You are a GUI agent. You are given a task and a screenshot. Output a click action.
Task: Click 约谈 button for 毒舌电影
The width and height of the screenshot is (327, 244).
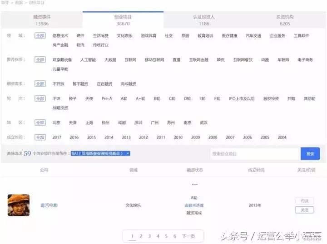pyautogui.click(x=304, y=201)
